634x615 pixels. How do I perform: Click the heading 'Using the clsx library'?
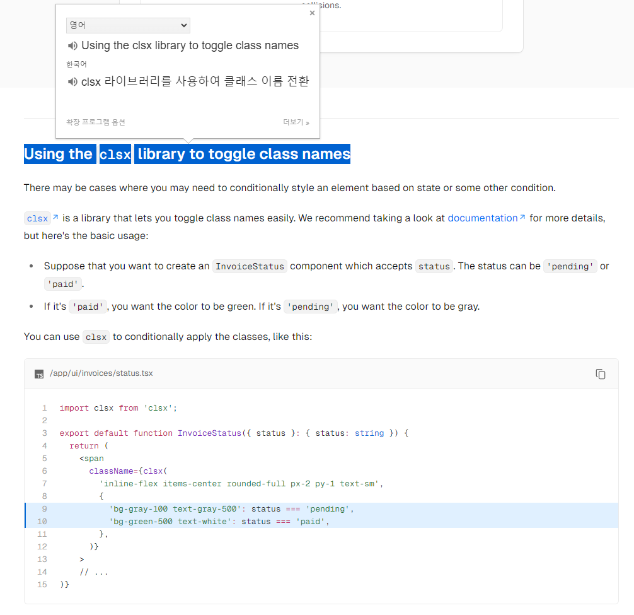(x=187, y=154)
